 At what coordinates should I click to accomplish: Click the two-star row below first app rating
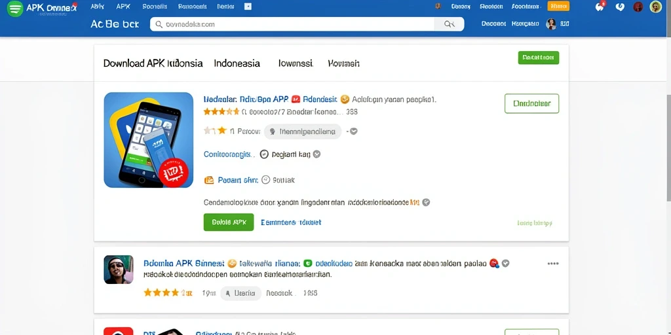pyautogui.click(x=215, y=131)
